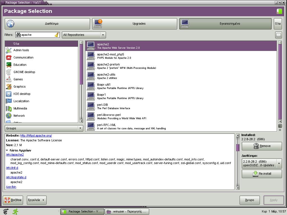Open Βοήθεια help
This screenshot has width=287, height=215.
pos(13,200)
